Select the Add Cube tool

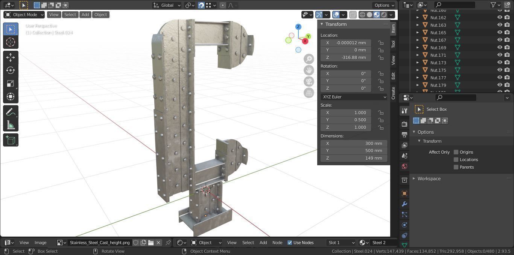11,140
